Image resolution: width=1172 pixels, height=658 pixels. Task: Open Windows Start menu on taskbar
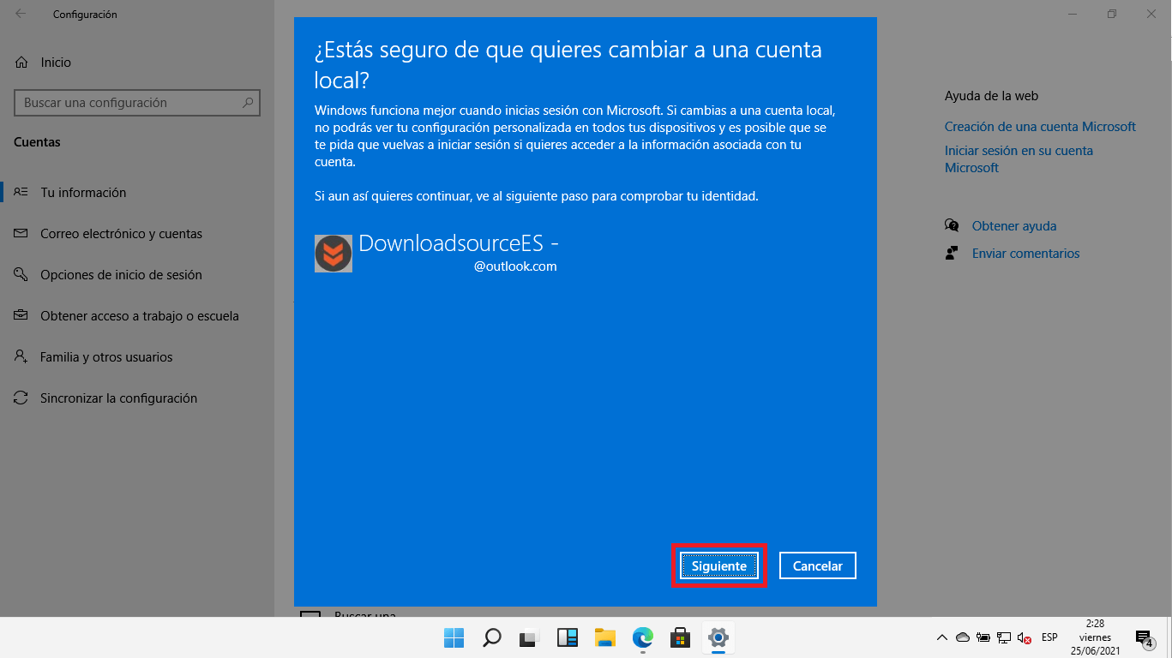[x=454, y=637]
